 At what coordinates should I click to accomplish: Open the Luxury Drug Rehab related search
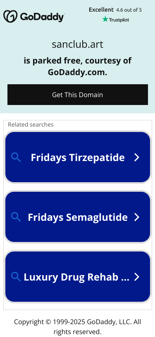(x=78, y=276)
